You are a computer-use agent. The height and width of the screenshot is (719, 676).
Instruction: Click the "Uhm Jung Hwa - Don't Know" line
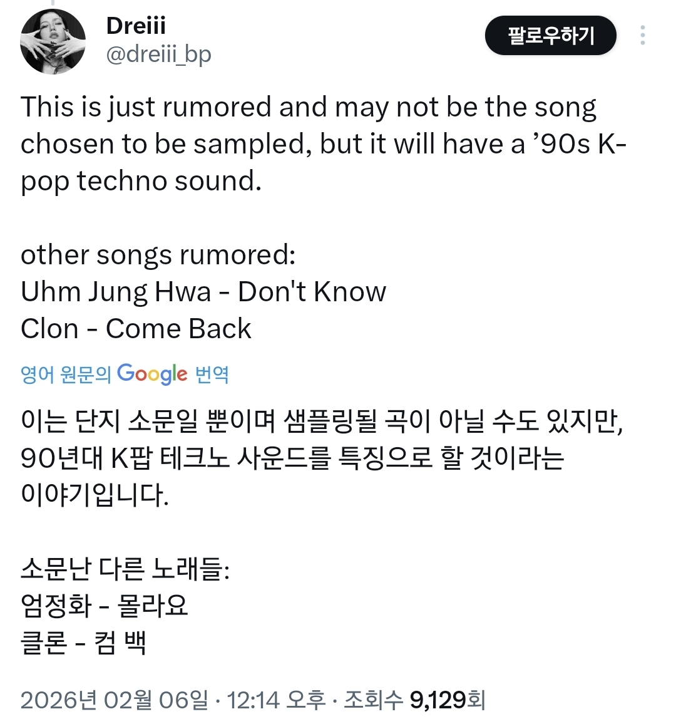coord(203,292)
